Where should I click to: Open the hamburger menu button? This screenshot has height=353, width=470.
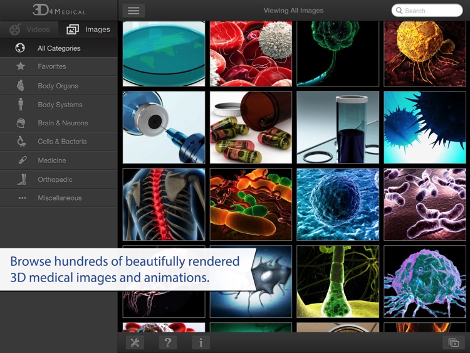[133, 11]
